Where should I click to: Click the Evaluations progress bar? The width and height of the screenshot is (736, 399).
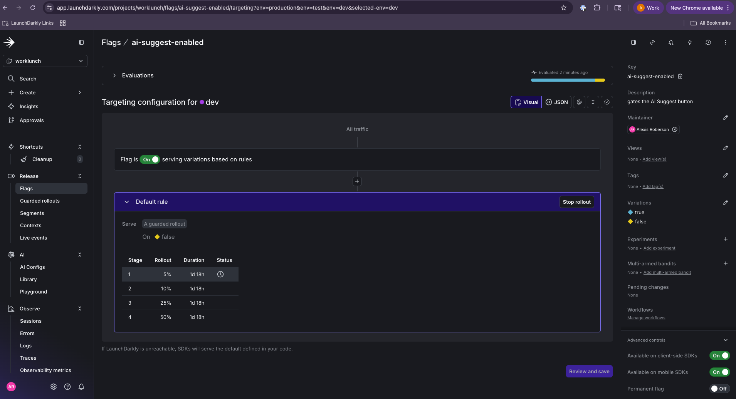(x=567, y=79)
